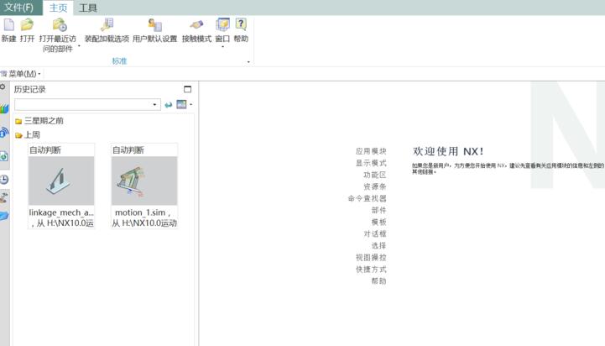Collapse the 'Last week' (上周) folder
This screenshot has width=605, height=346.
pyautogui.click(x=28, y=134)
